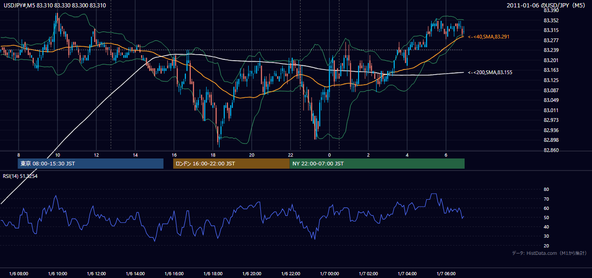This screenshot has width=592, height=278.
Task: Click hour marker 12 under price chart
Action: pyautogui.click(x=96, y=155)
